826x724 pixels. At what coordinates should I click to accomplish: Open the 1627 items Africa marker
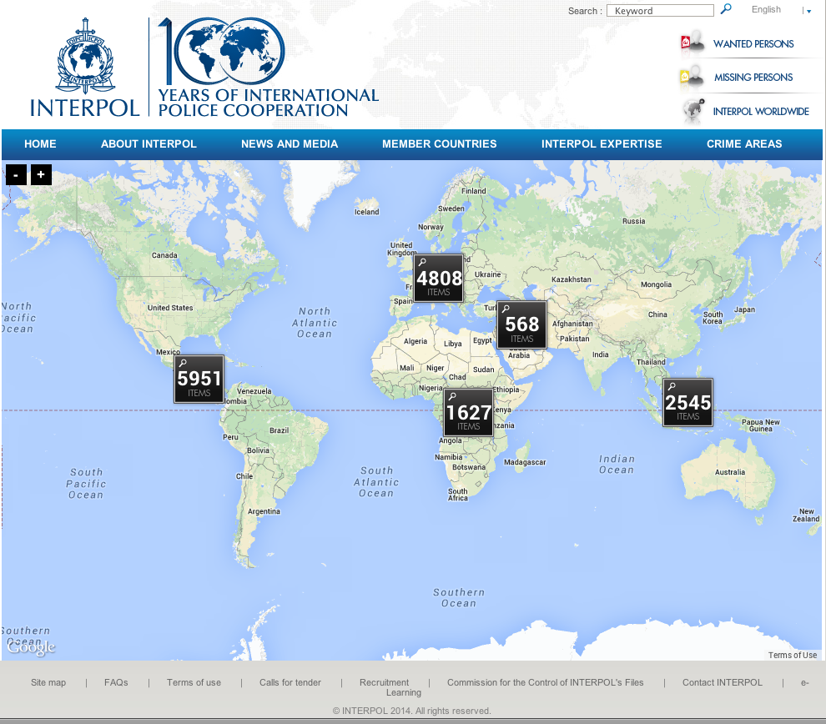click(468, 412)
